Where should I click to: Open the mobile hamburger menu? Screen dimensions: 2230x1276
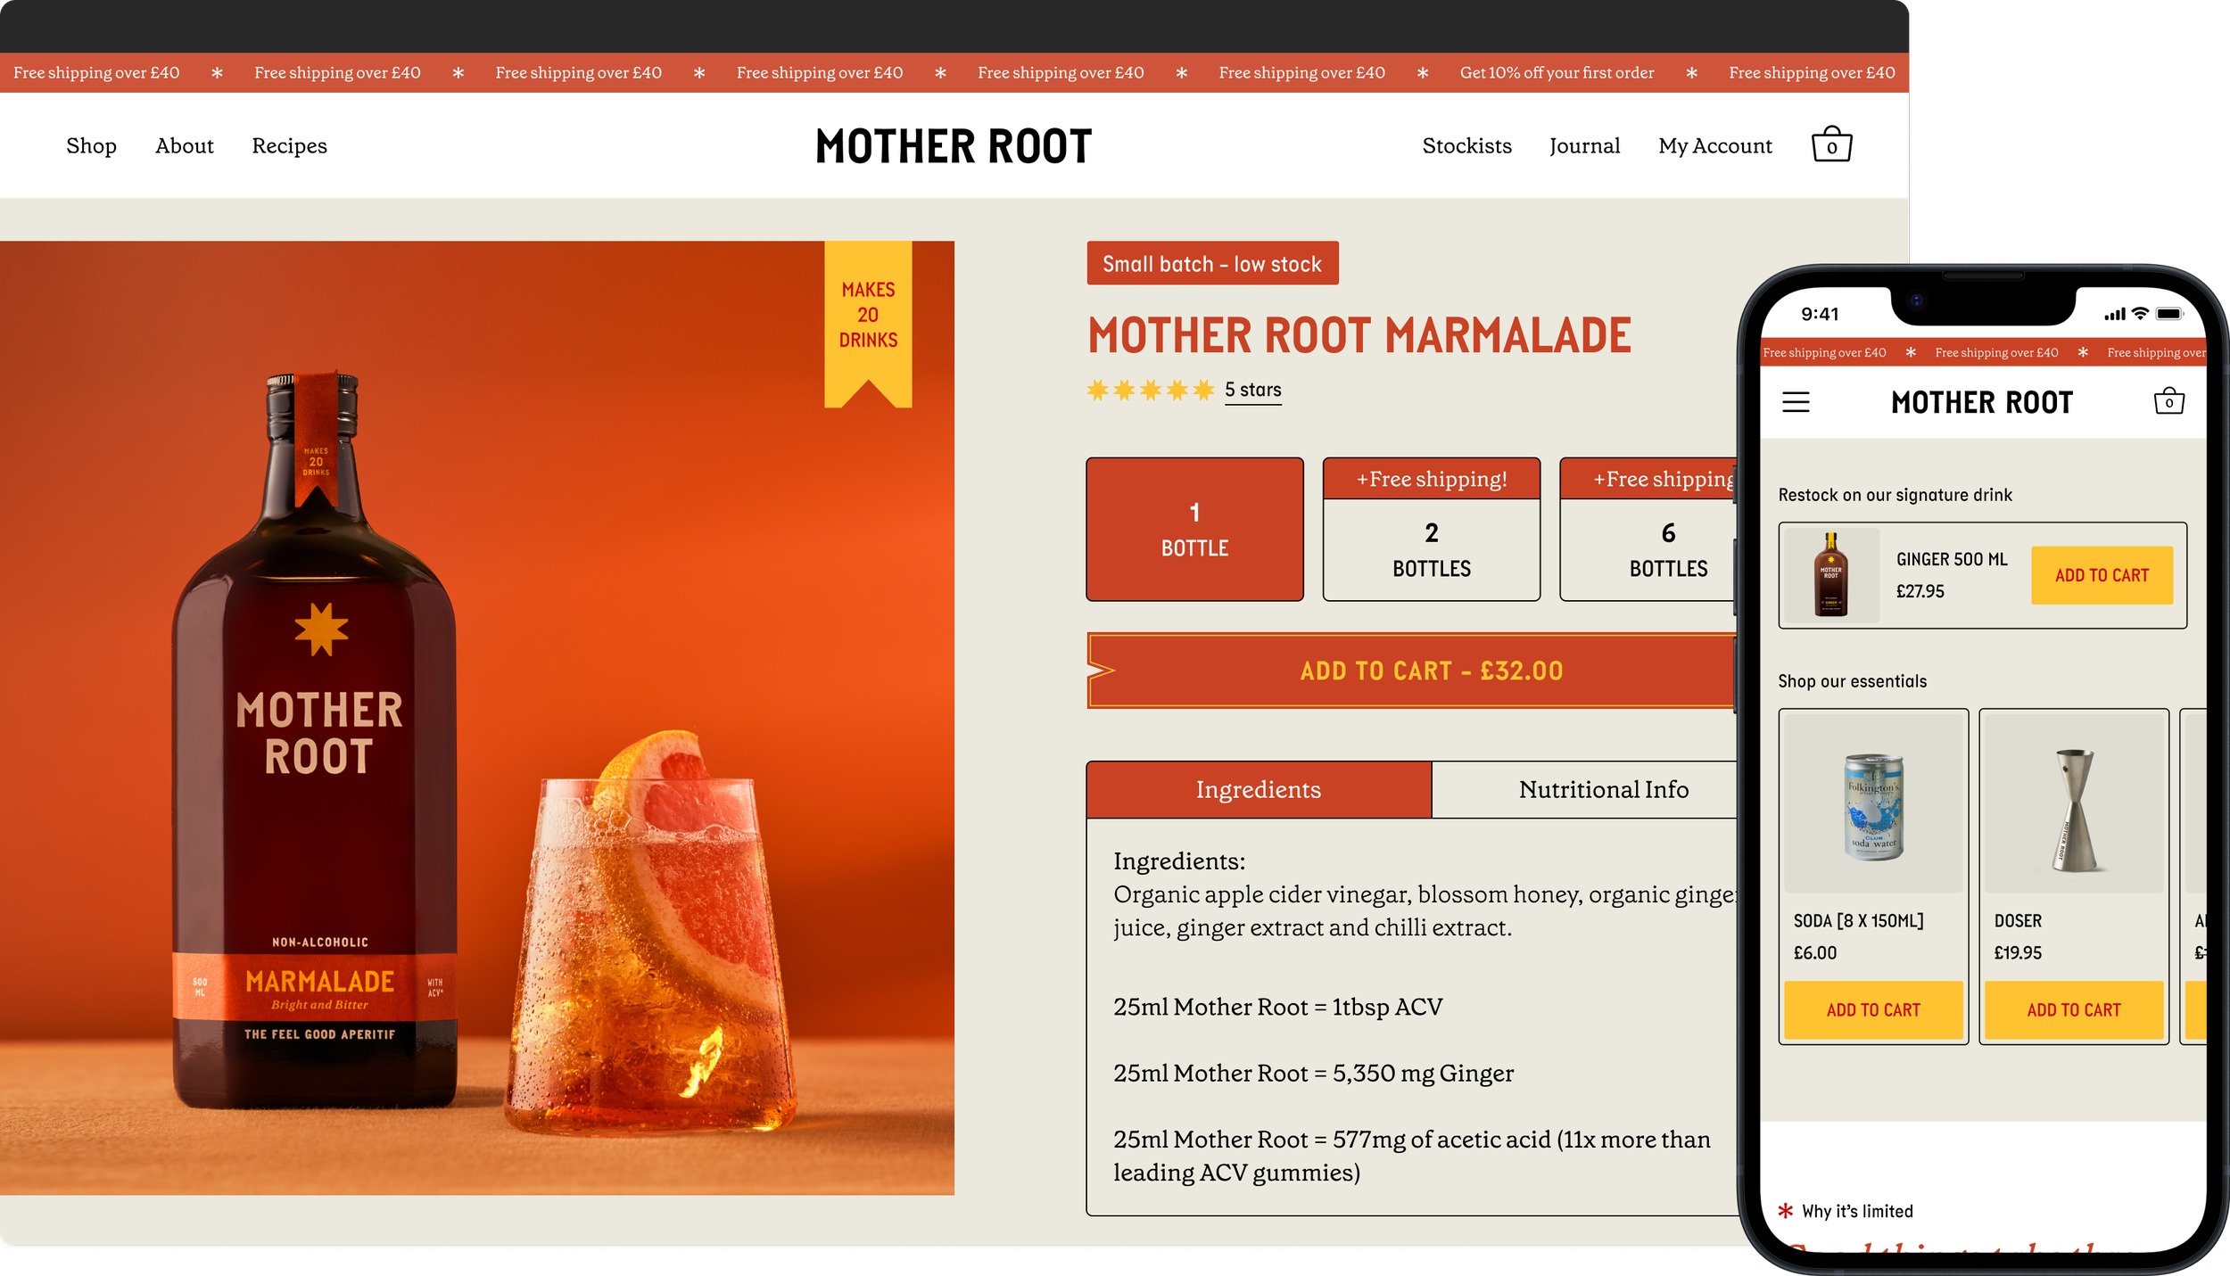coord(1796,402)
